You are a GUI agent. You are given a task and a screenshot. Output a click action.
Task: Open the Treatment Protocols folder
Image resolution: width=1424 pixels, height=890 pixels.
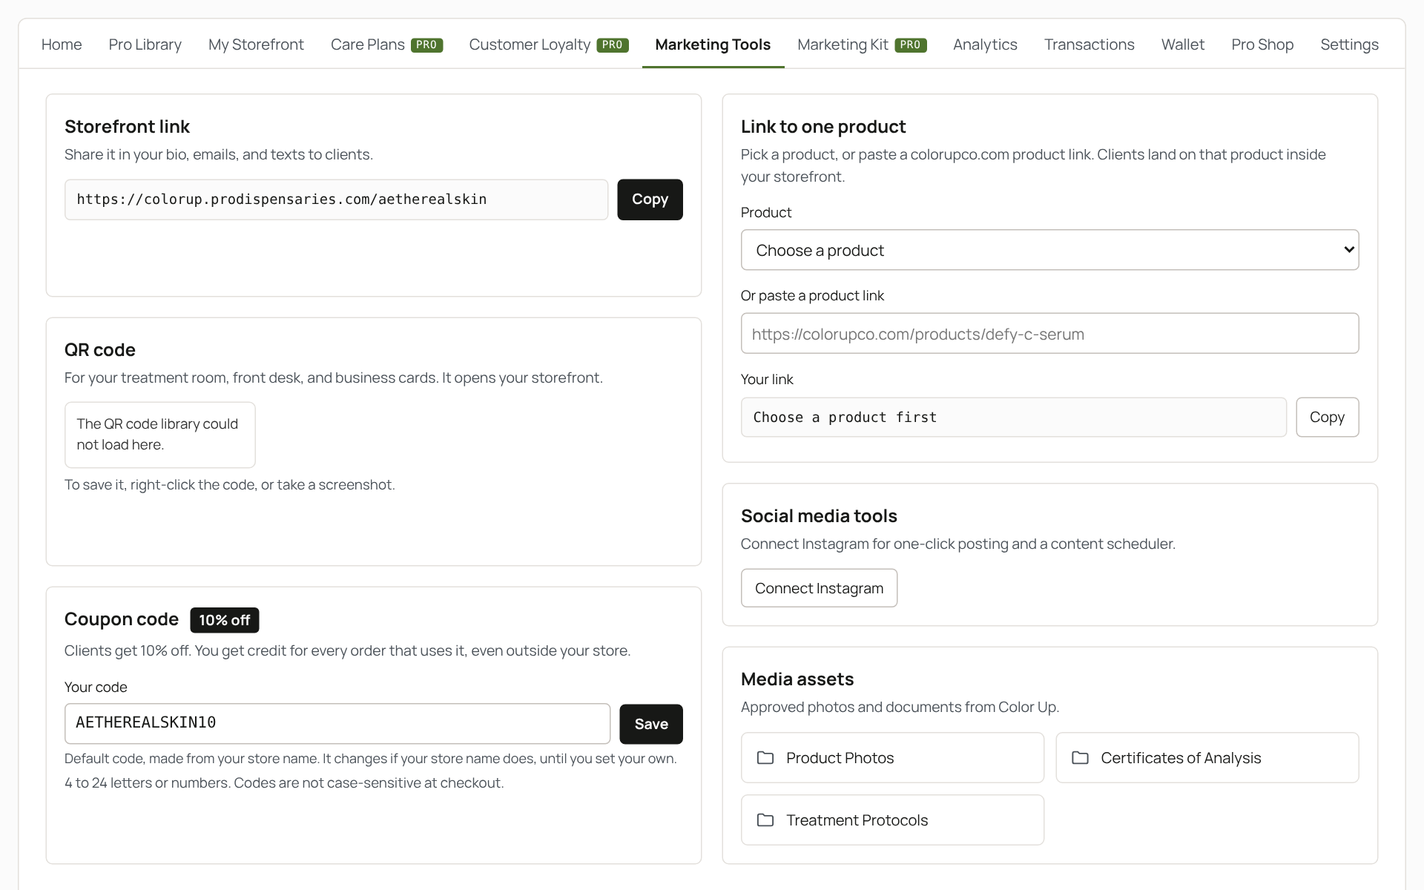[x=892, y=820]
